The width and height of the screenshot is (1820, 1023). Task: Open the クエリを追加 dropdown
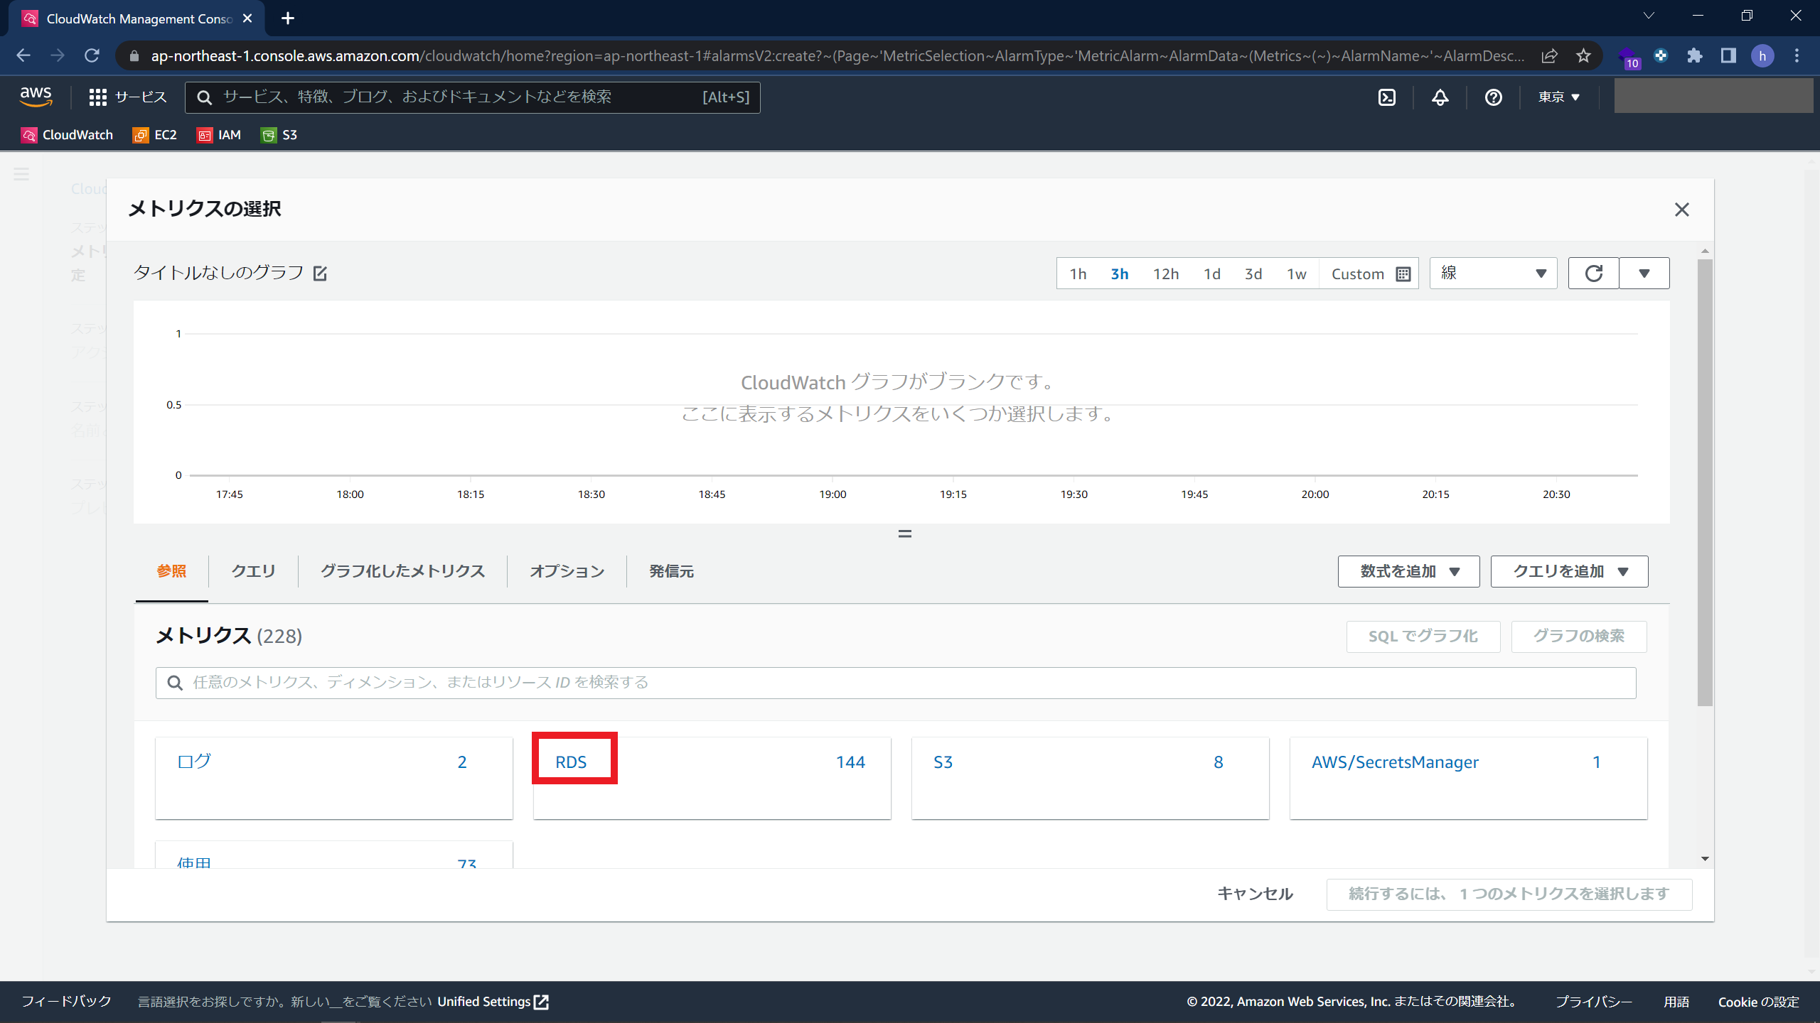(1569, 571)
